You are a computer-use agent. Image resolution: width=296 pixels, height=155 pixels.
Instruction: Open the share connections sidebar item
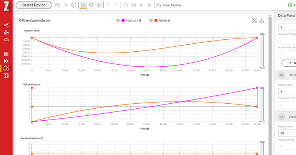pos(6,25)
